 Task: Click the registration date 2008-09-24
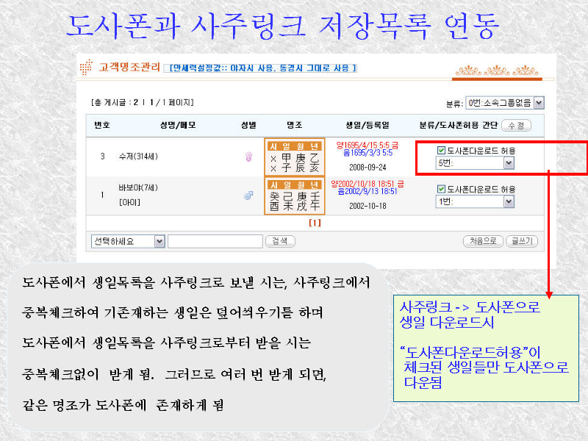click(367, 168)
